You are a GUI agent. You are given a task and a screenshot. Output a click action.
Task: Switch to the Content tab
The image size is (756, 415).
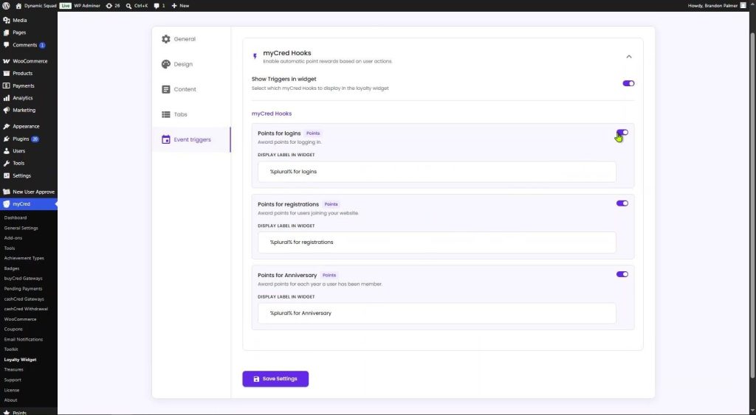tap(191, 89)
